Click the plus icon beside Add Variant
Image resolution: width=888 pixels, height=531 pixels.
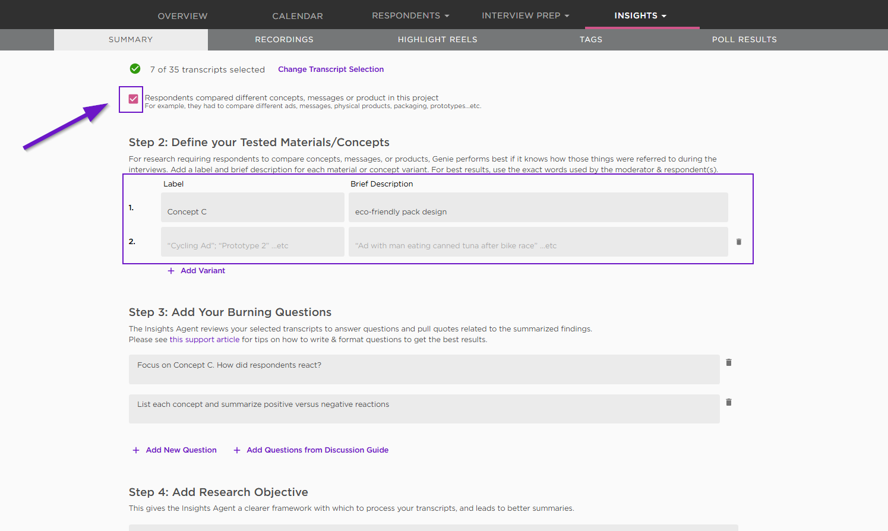tap(171, 271)
